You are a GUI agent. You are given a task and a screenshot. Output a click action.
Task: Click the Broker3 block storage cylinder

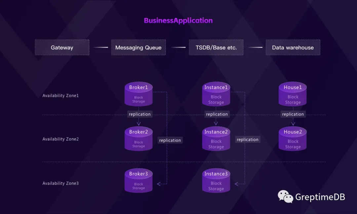[x=139, y=181]
